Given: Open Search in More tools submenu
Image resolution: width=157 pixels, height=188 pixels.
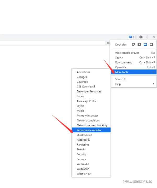Looking at the screenshot, I should pyautogui.click(x=91, y=149).
